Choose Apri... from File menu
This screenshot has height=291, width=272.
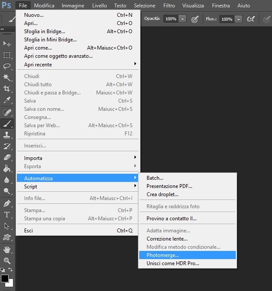pos(78,23)
